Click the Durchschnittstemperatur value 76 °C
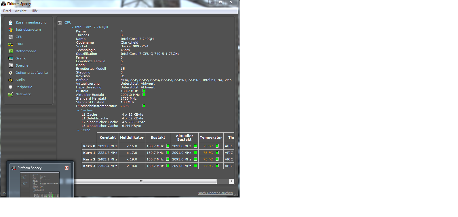The image size is (458, 217). tap(125, 106)
